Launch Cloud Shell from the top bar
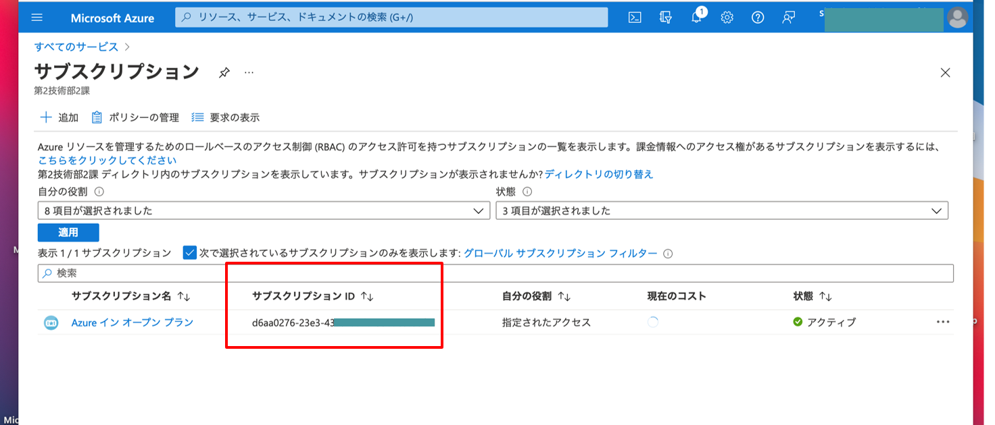This screenshot has width=995, height=425. pos(635,18)
